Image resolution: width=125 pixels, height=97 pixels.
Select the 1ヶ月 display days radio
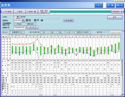65,32
